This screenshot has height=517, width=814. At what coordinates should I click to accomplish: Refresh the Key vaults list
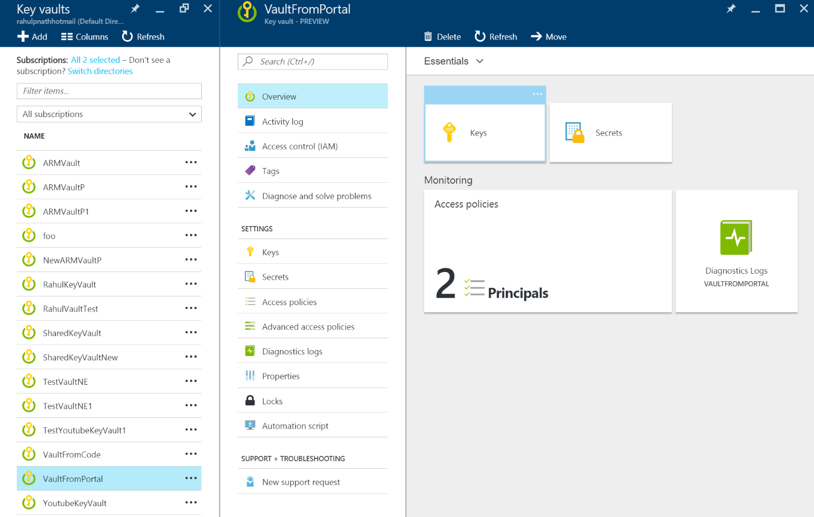click(143, 36)
